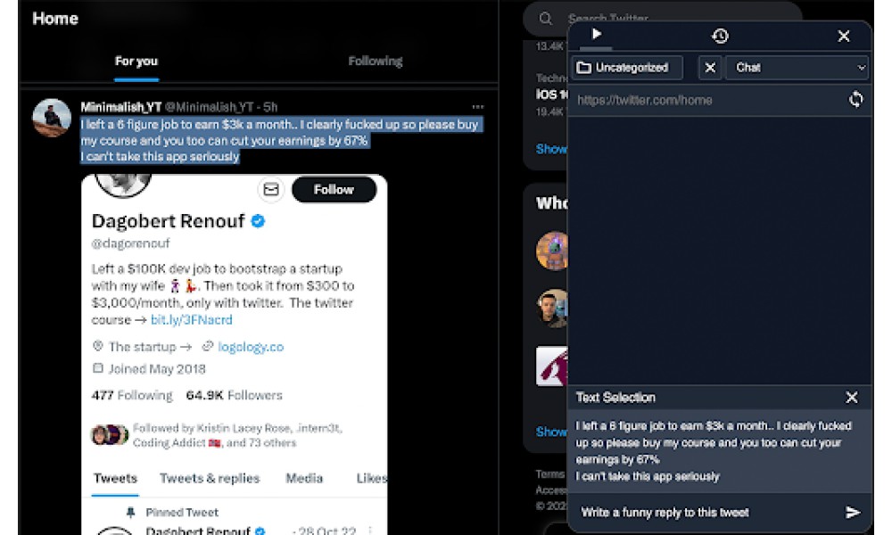
Task: Click 64.9K Followers count
Action: click(235, 395)
